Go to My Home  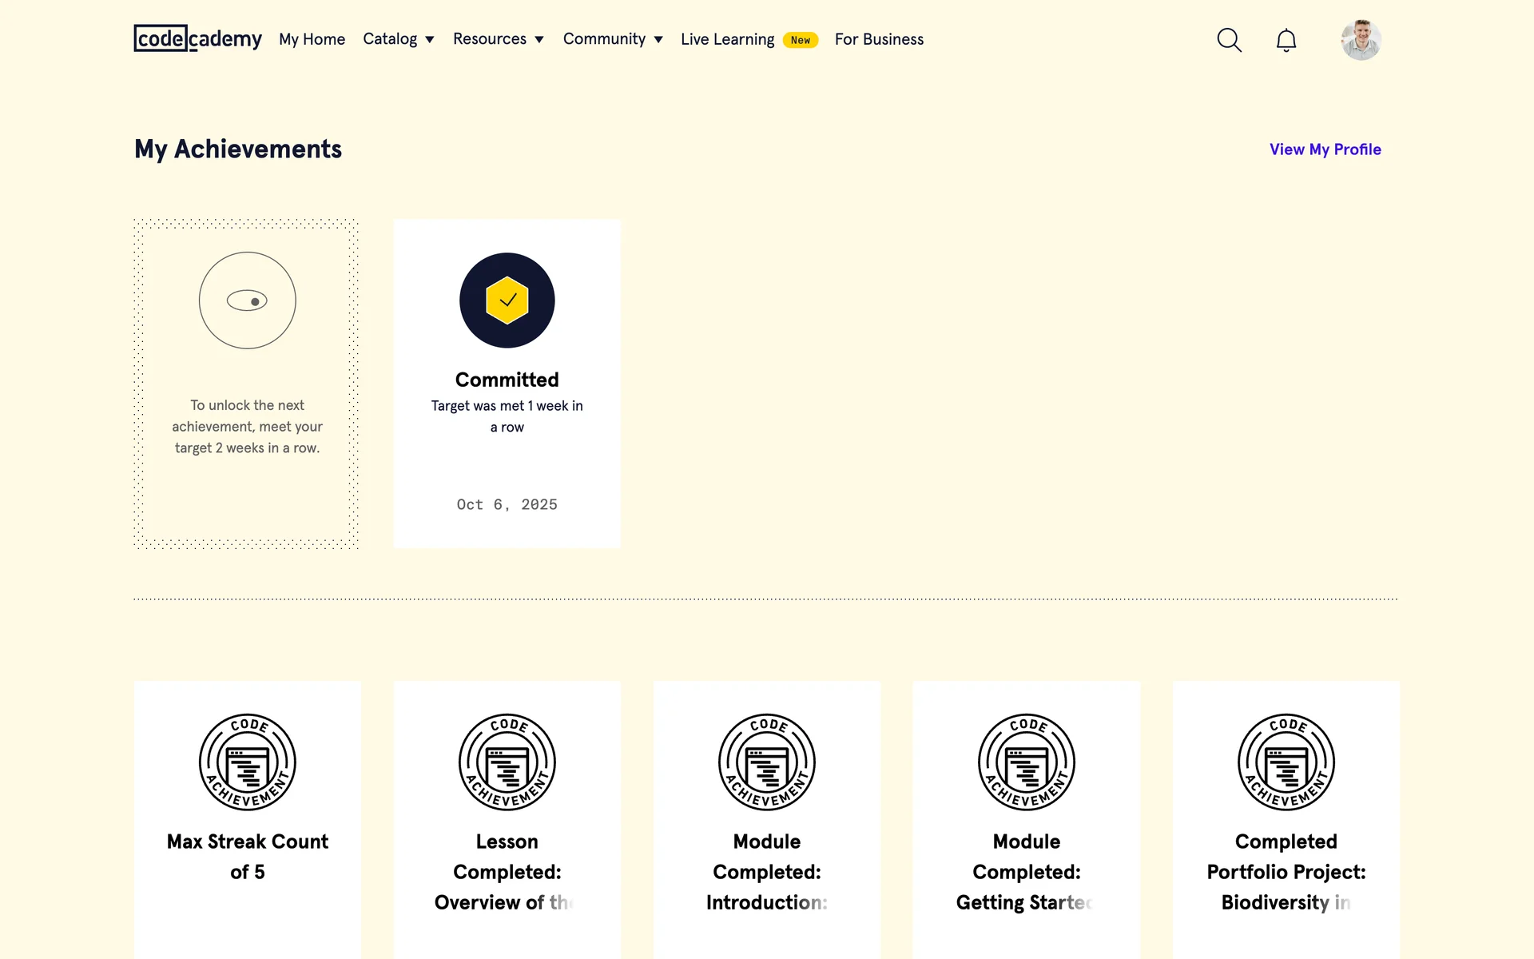click(312, 39)
